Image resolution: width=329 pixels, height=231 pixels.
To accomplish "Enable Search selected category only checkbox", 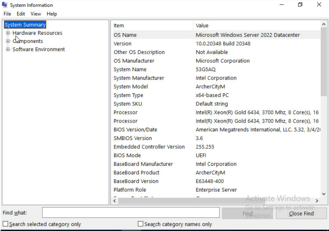I will tap(6, 224).
